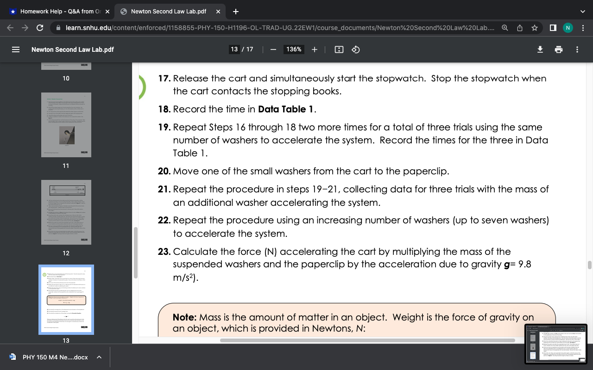The width and height of the screenshot is (593, 370).
Task: Navigate back with the browser back arrow
Action: point(10,27)
